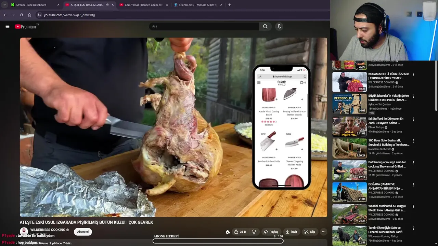Share the video via Paylaş
The width and height of the screenshot is (438, 246).
click(271, 232)
